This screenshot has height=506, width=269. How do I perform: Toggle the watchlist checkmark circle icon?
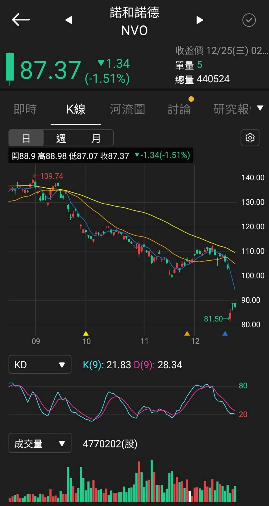249,20
